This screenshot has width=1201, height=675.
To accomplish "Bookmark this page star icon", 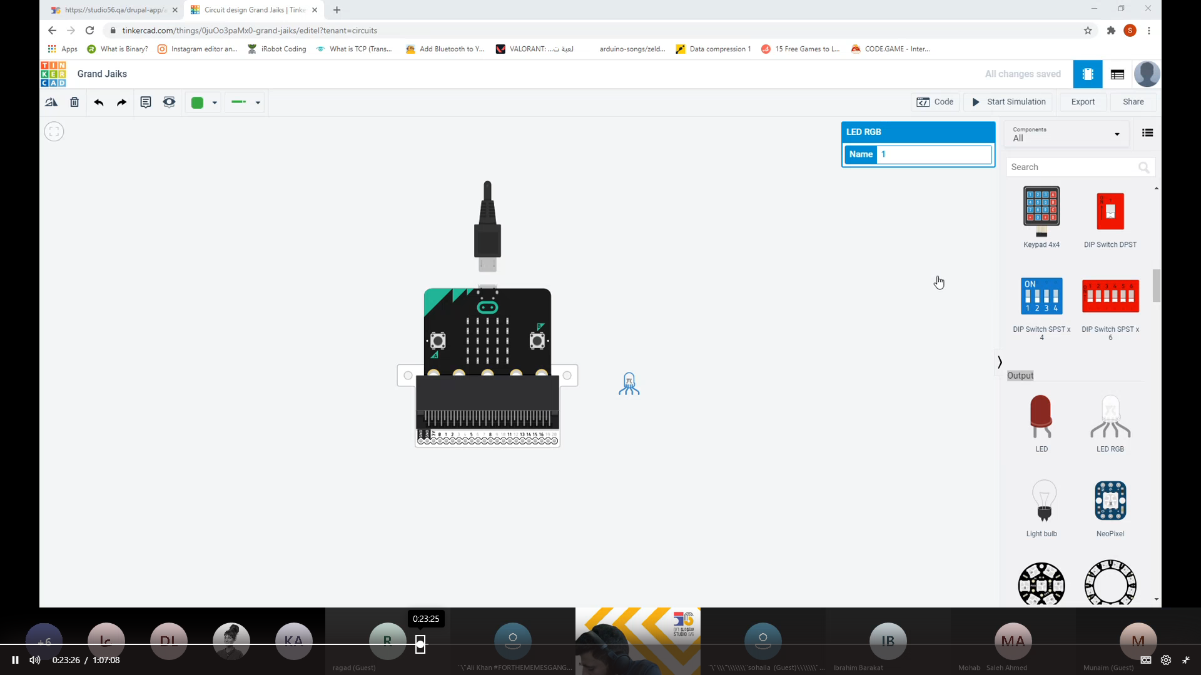I will (x=1088, y=31).
